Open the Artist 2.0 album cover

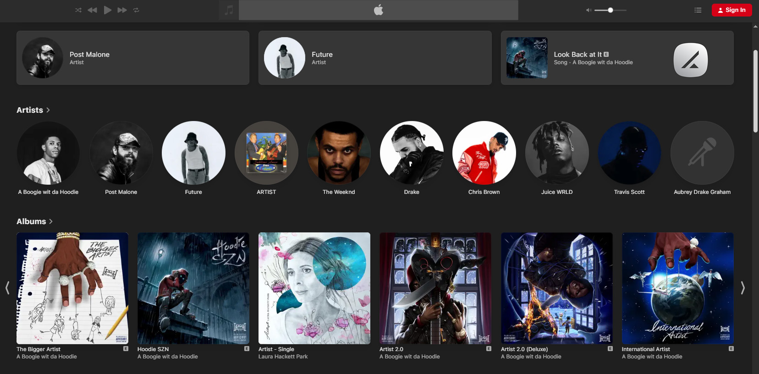[x=435, y=288]
